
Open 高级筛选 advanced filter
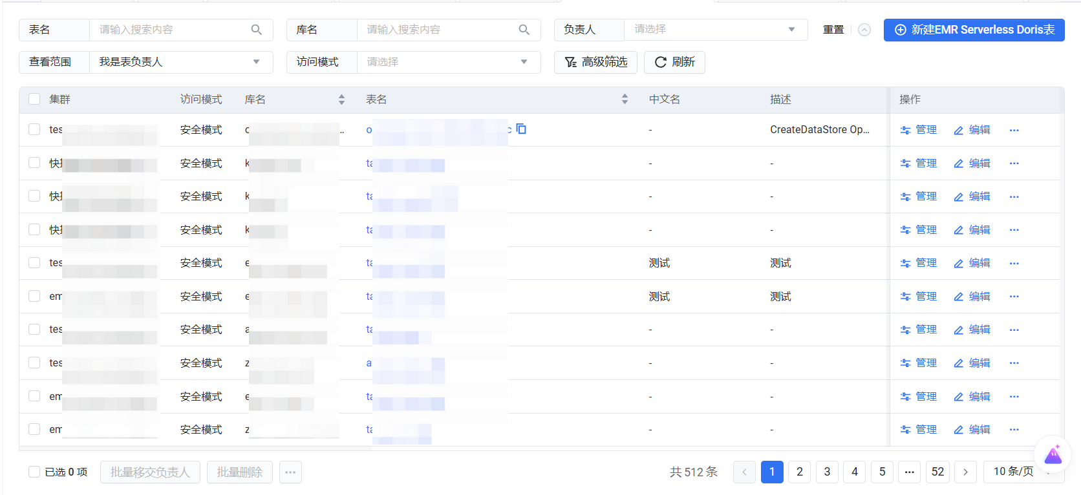click(x=595, y=62)
